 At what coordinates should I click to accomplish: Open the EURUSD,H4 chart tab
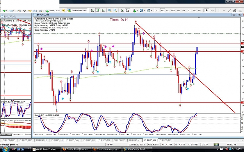click(x=57, y=140)
